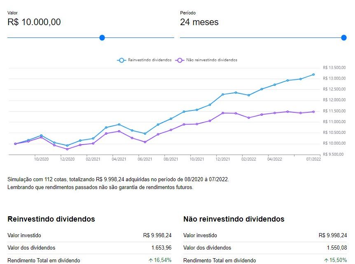Click the purple data point at 12/2021
This screenshot has height=264, width=355.
(x=223, y=113)
